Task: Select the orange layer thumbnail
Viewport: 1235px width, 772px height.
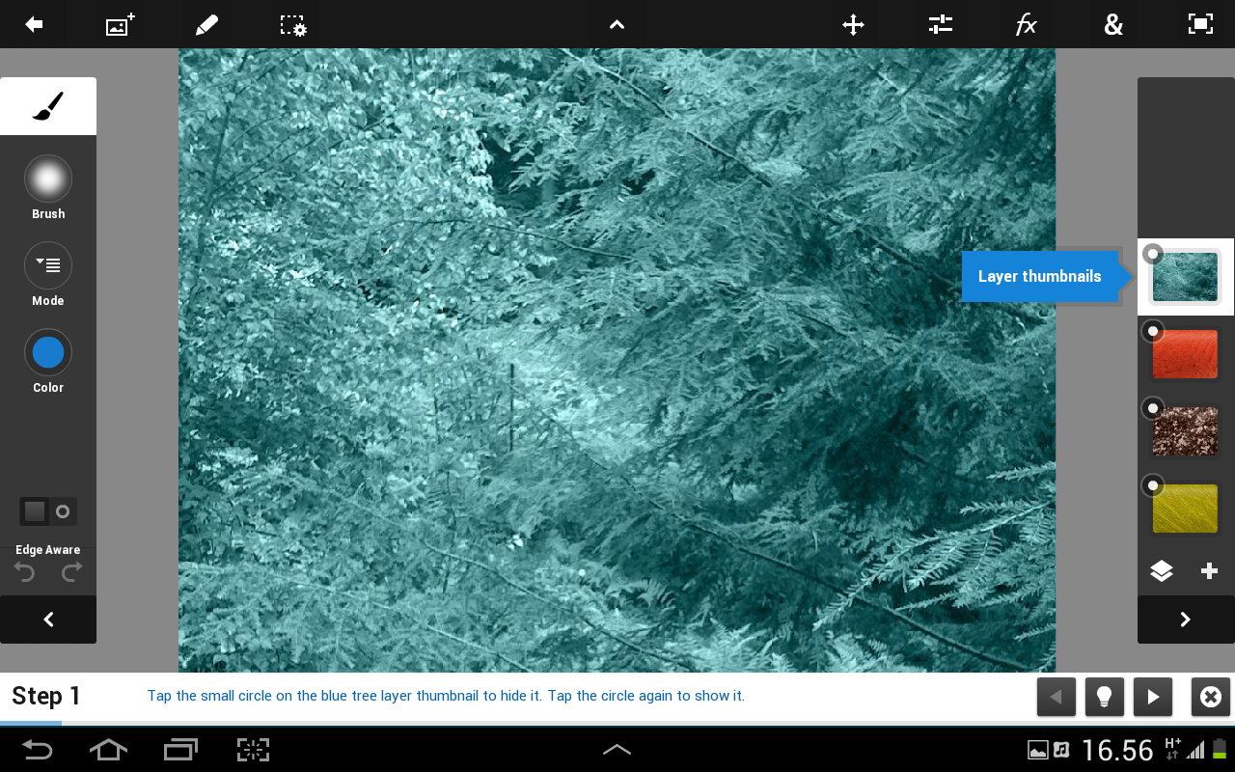Action: [1186, 354]
